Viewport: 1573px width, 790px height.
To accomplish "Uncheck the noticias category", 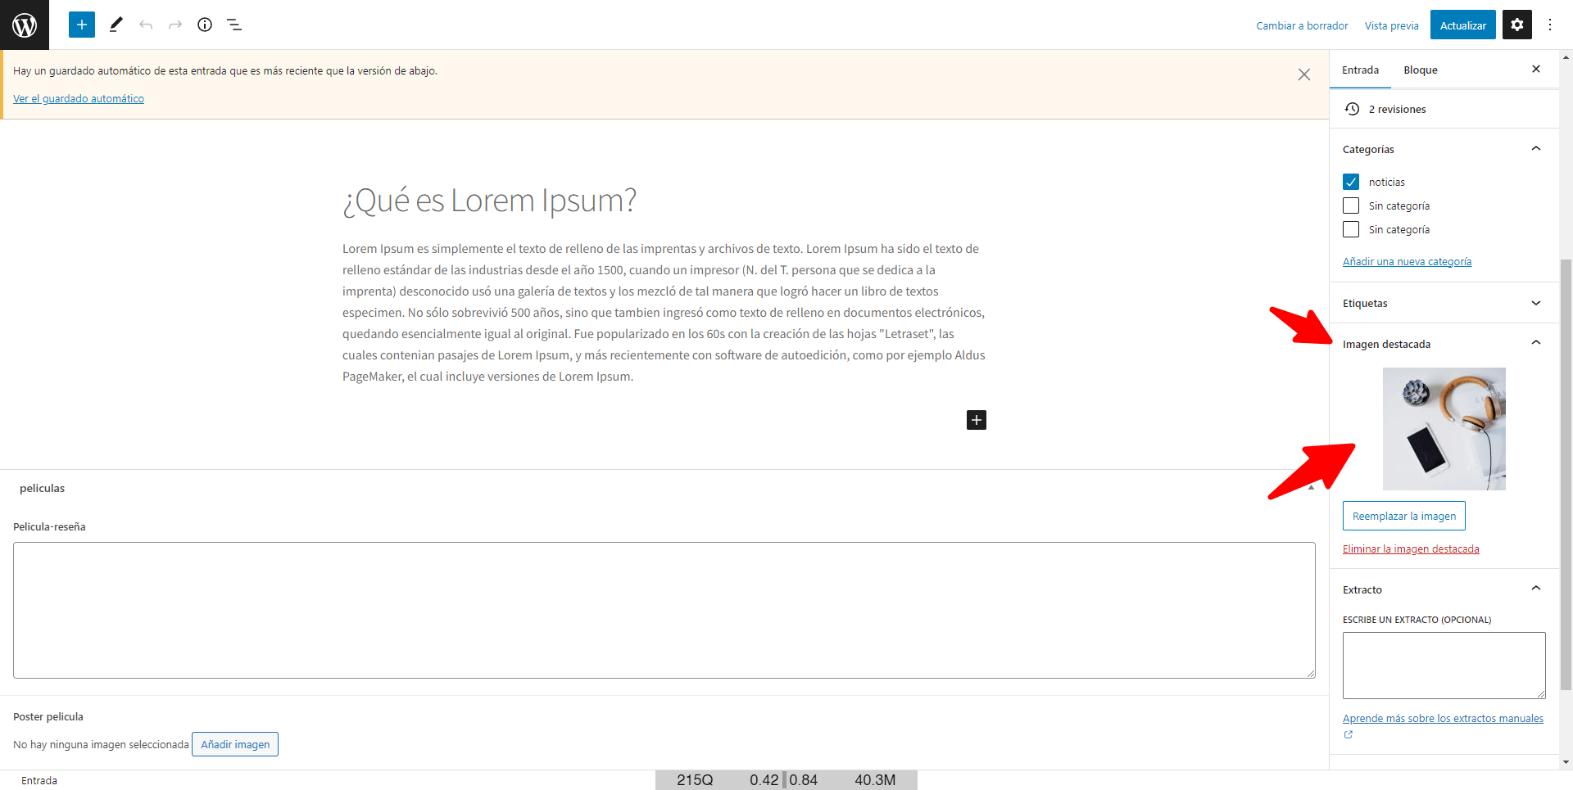I will [x=1351, y=182].
